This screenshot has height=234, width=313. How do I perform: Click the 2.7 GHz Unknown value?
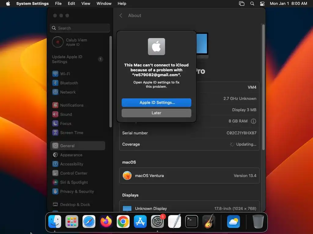pos(240,98)
